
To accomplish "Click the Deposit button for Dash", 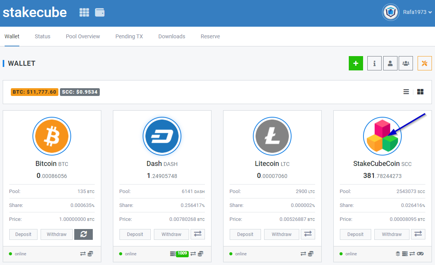I will click(x=135, y=234).
